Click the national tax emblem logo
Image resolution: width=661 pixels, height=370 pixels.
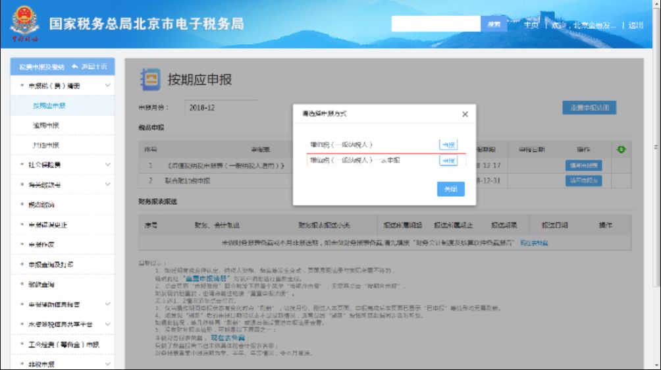click(24, 24)
